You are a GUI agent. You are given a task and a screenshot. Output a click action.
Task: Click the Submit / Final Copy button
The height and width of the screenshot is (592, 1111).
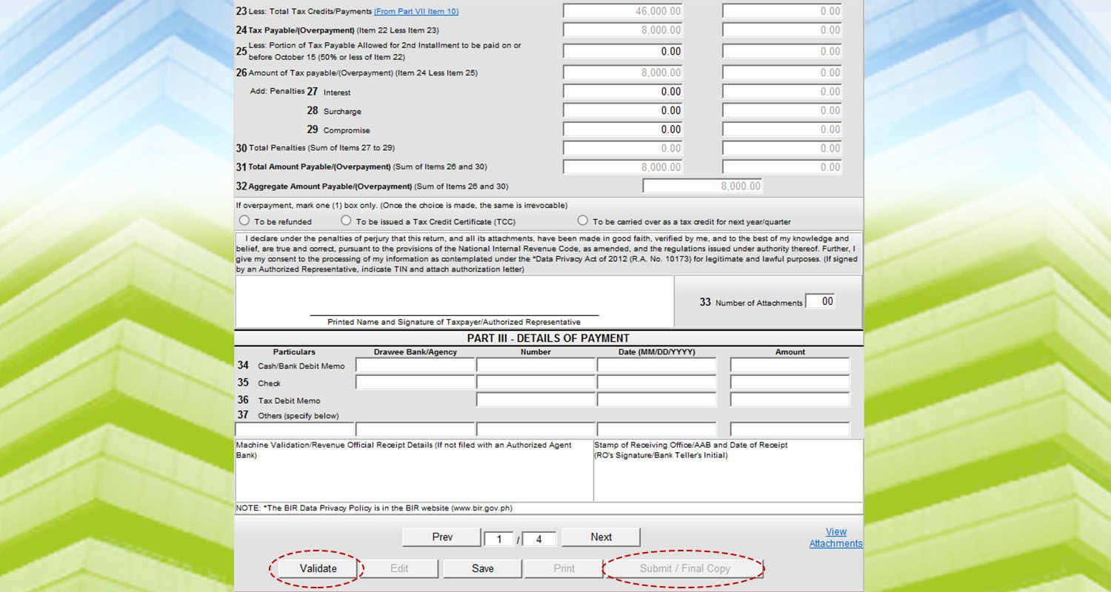(685, 568)
